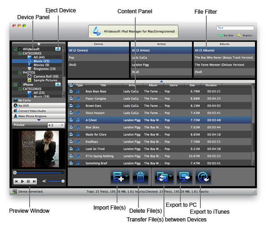
Task: Collapse the iPhone device node
Action: point(15,84)
